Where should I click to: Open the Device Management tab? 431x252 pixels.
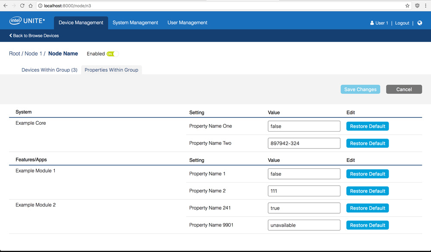point(81,22)
